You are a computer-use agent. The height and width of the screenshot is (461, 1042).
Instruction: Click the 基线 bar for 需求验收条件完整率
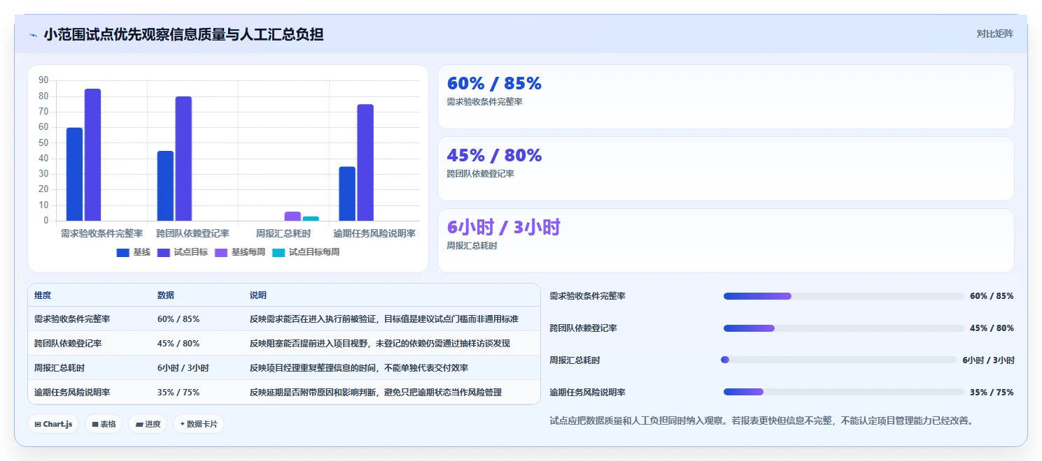[x=74, y=174]
